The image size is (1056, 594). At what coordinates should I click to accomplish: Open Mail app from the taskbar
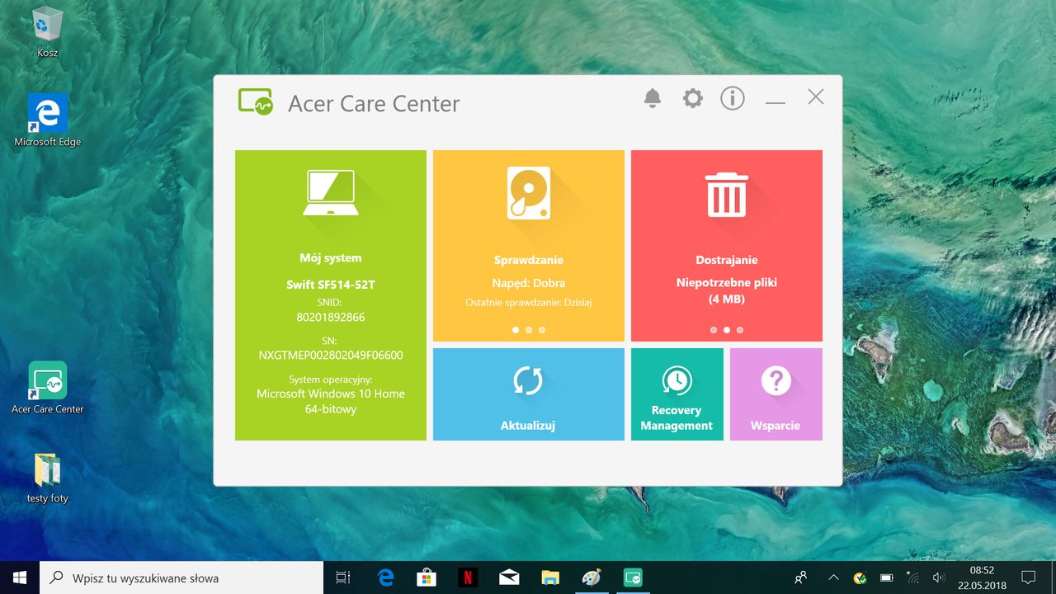pos(509,578)
